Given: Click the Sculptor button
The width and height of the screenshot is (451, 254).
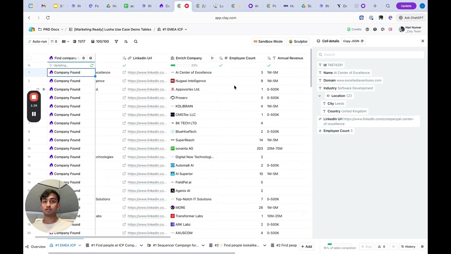Looking at the screenshot, I should [x=298, y=41].
